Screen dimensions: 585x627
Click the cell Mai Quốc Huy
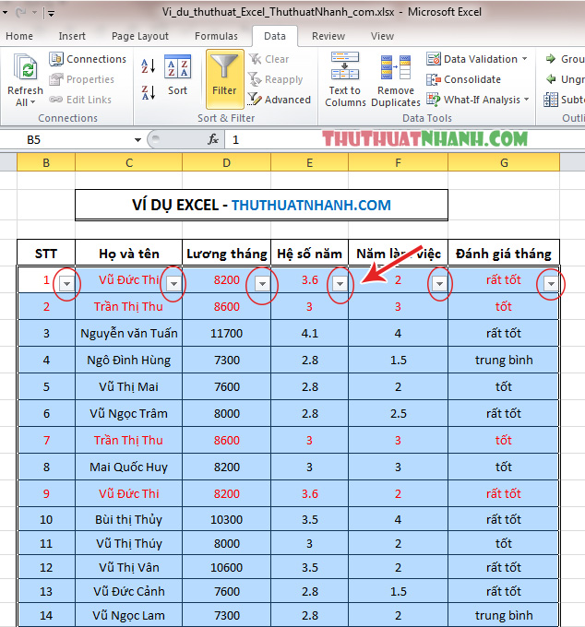tap(129, 467)
